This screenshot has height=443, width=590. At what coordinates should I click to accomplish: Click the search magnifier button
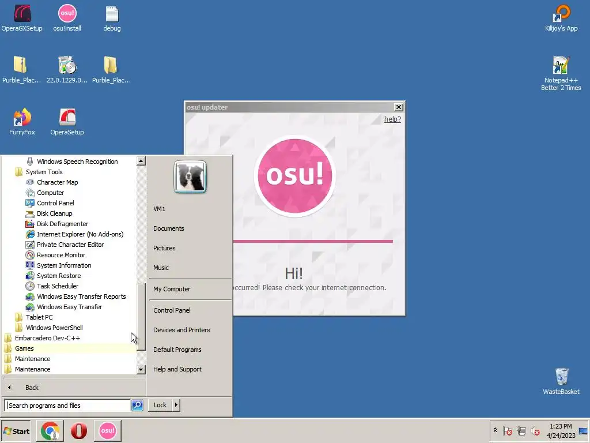pos(137,405)
